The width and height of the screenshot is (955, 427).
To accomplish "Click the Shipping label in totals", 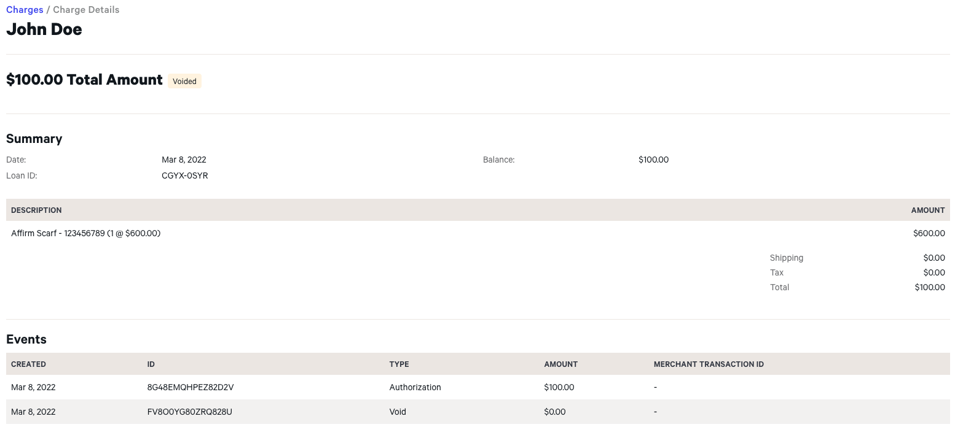I will point(786,258).
